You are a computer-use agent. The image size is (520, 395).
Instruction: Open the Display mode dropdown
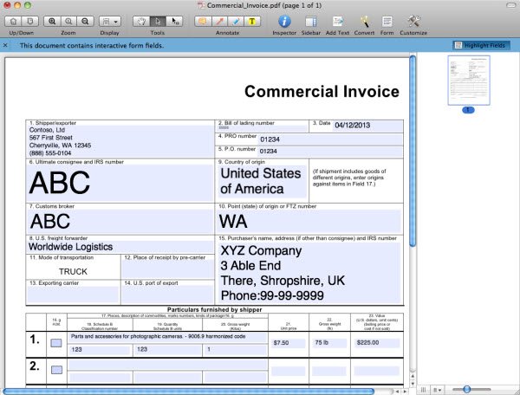coord(110,21)
